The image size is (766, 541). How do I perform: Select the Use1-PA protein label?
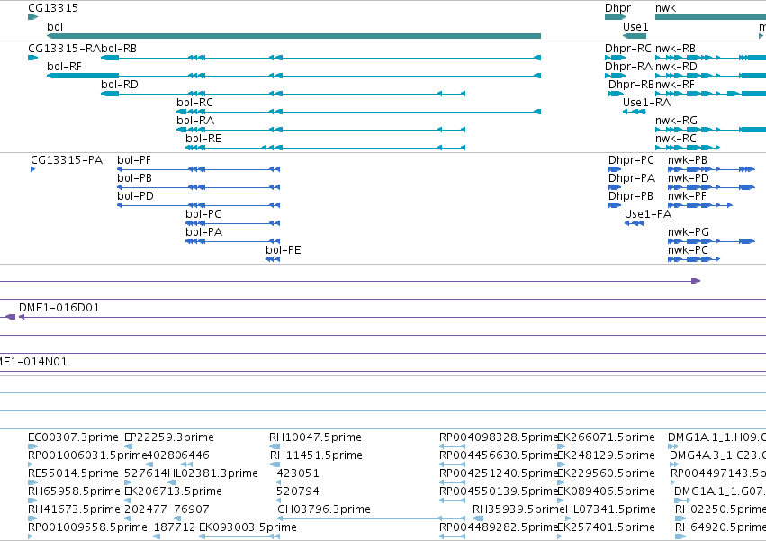click(648, 214)
